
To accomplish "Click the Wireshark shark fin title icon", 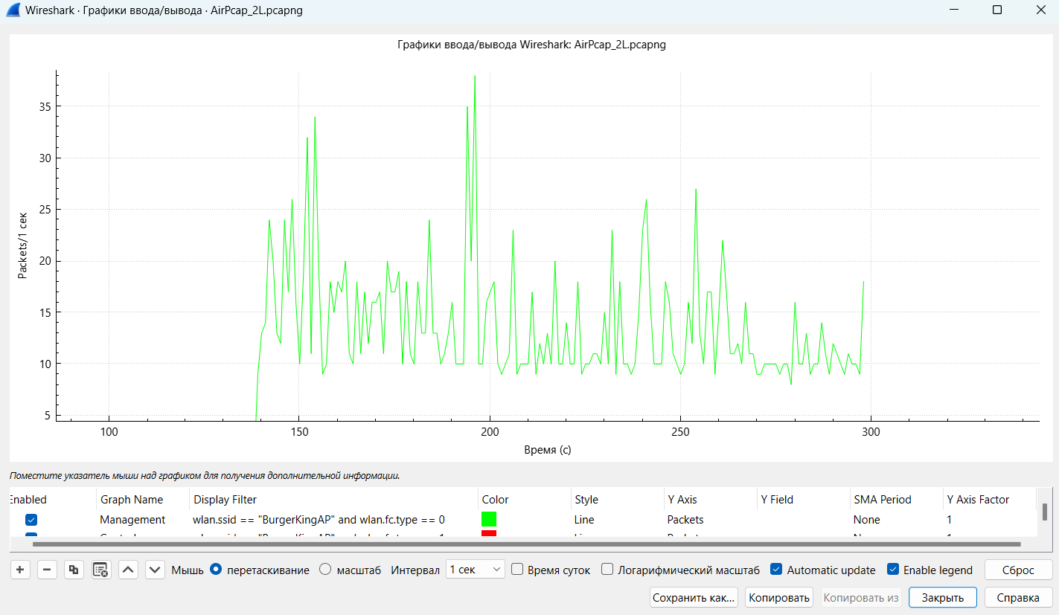I will (13, 11).
